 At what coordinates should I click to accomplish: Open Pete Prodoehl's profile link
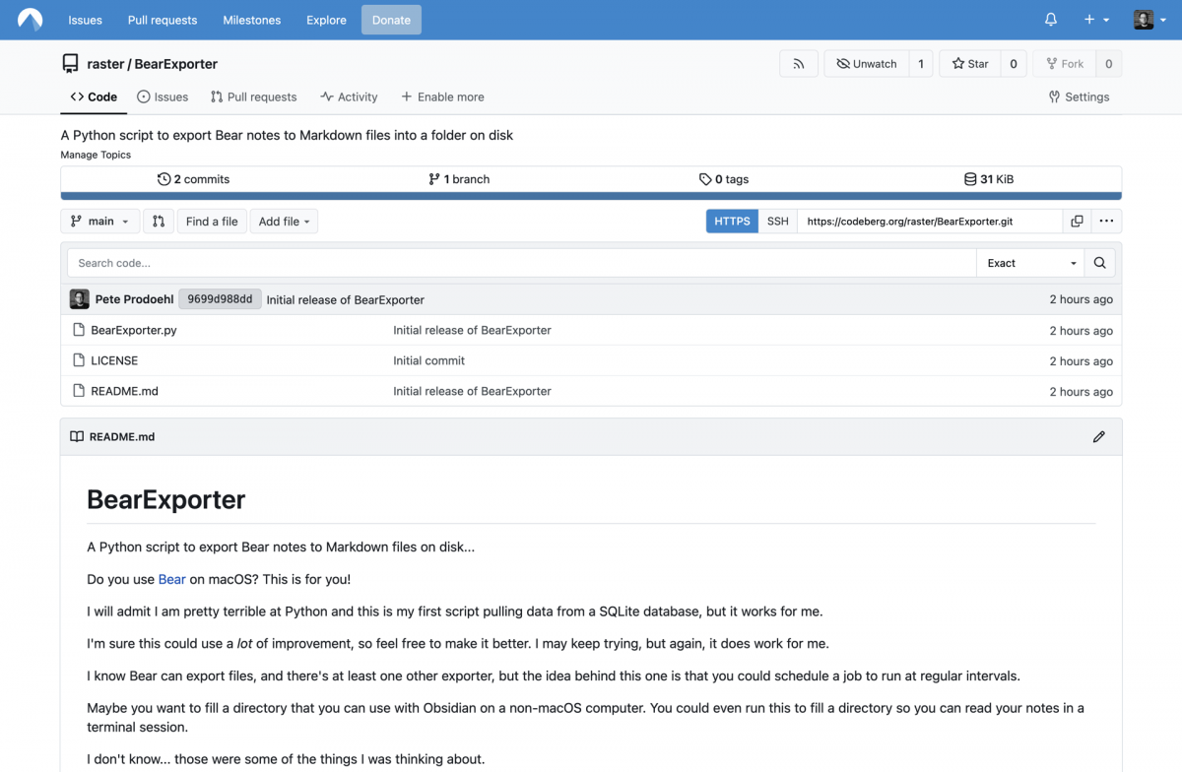tap(134, 299)
